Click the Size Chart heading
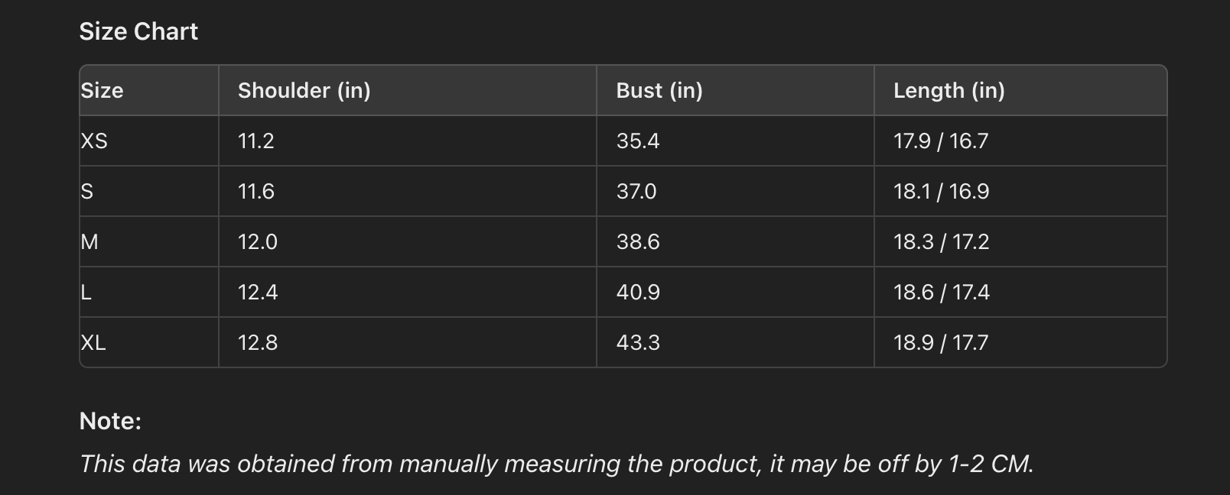The width and height of the screenshot is (1230, 495). tap(138, 31)
